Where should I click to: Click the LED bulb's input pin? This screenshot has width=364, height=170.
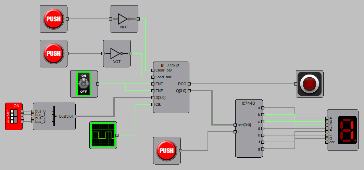pos(296,84)
